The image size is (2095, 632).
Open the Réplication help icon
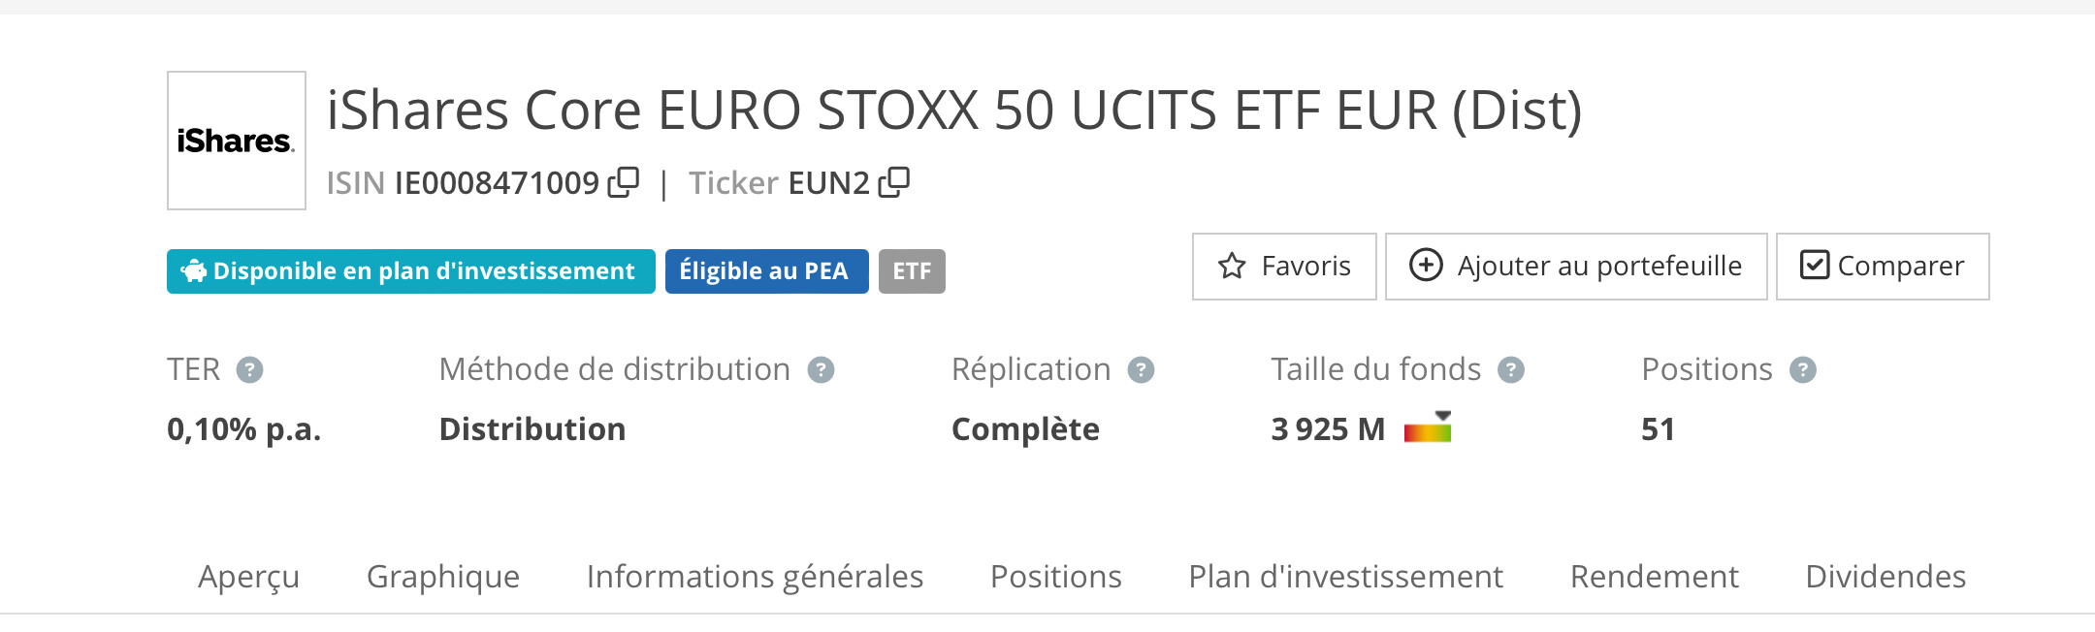[1141, 370]
